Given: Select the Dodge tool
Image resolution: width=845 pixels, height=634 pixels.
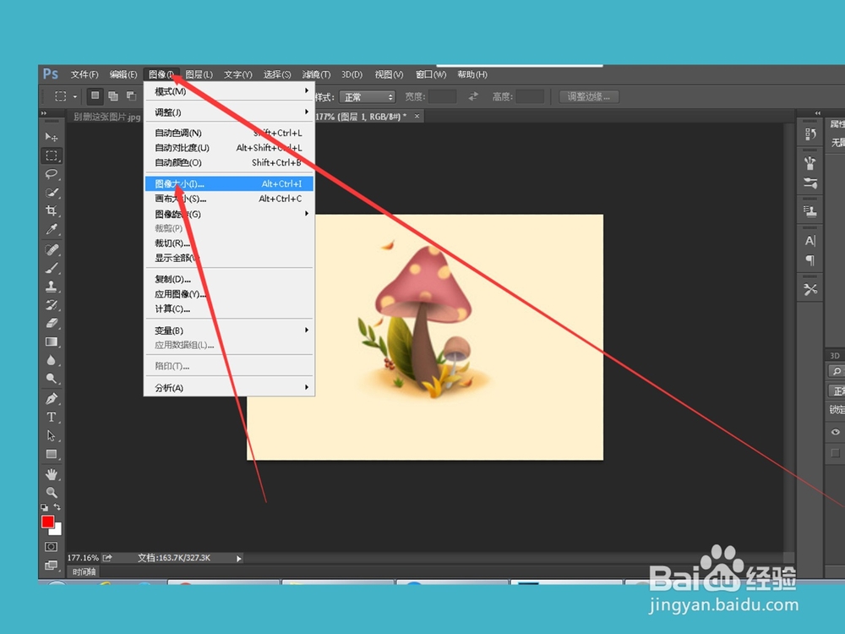Looking at the screenshot, I should [52, 379].
